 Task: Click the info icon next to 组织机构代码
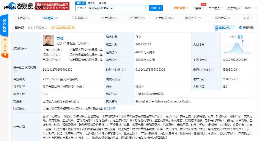coord(212,70)
